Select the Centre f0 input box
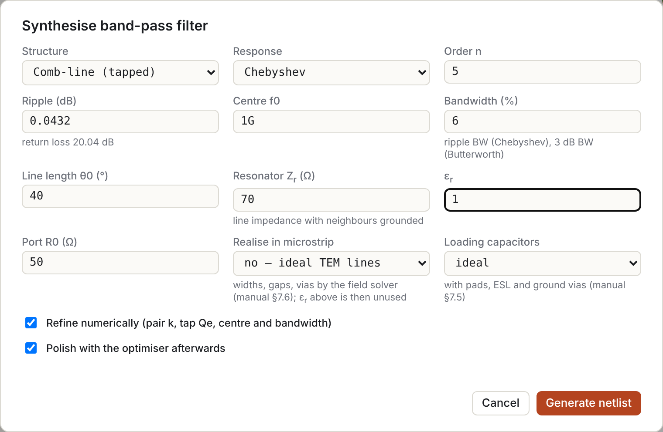The width and height of the screenshot is (663, 432). point(331,121)
